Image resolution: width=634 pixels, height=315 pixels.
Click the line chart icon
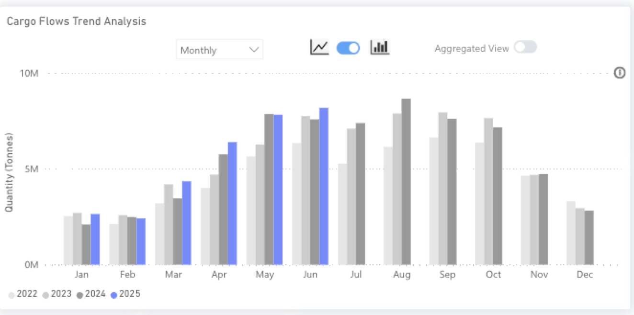[x=319, y=47]
